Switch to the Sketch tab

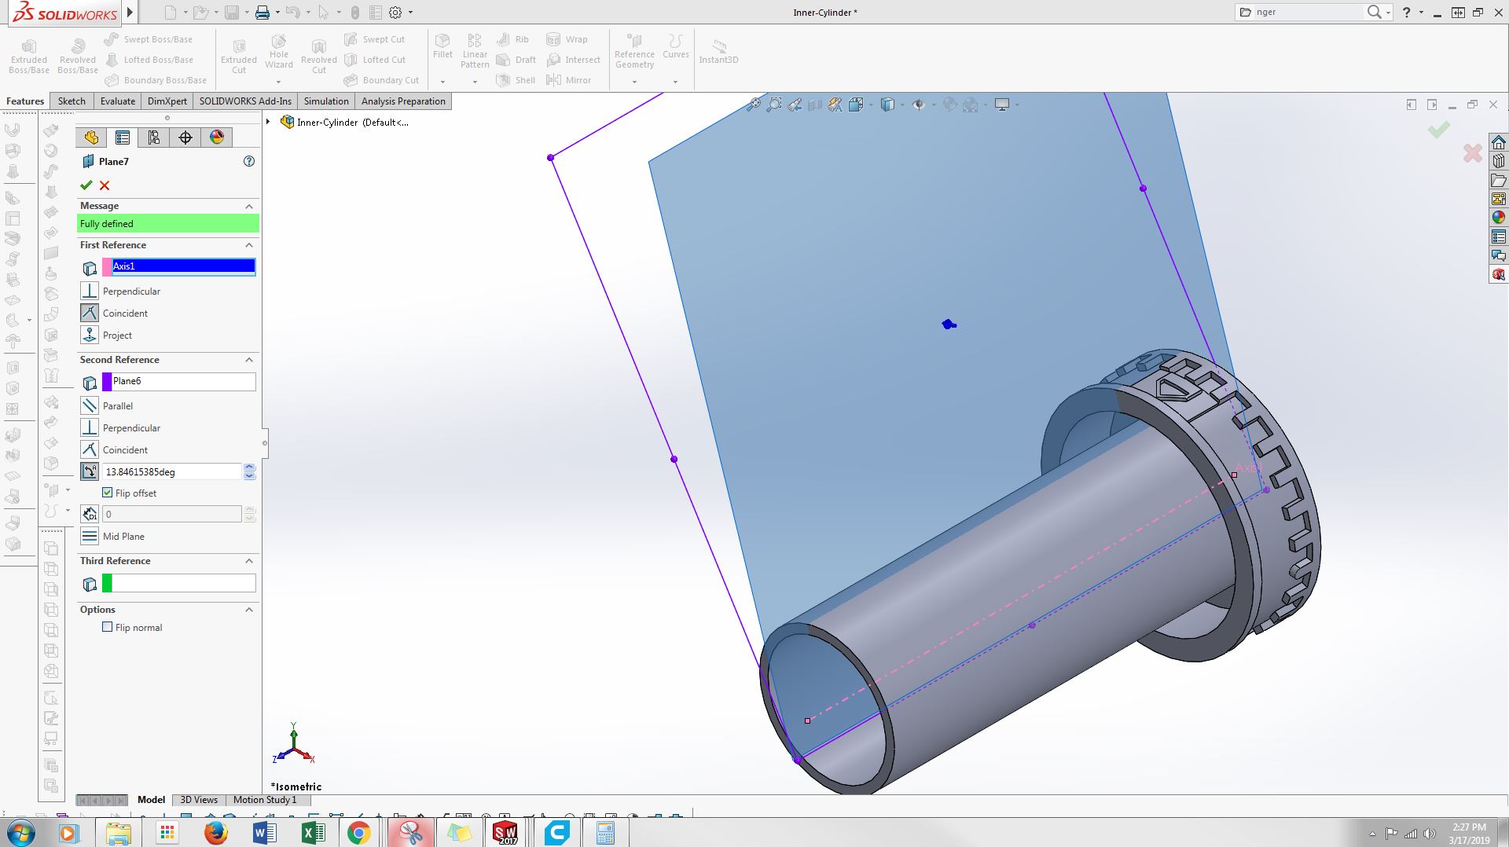click(72, 101)
